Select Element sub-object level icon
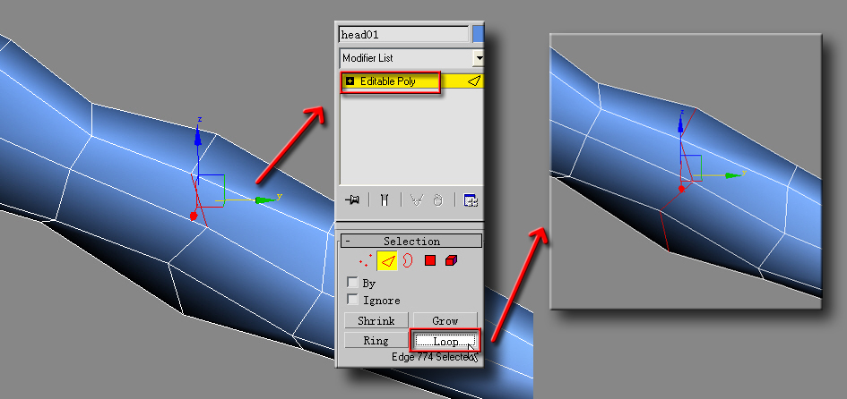The image size is (847, 399). pyautogui.click(x=451, y=260)
